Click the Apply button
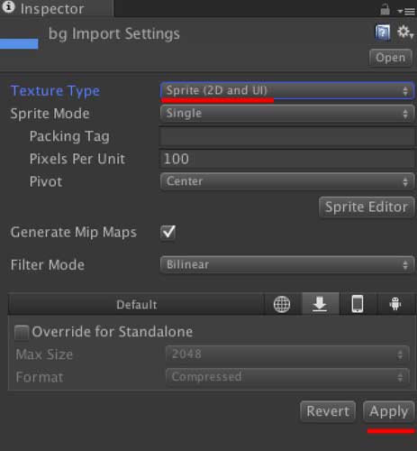This screenshot has height=451, width=417. [389, 411]
